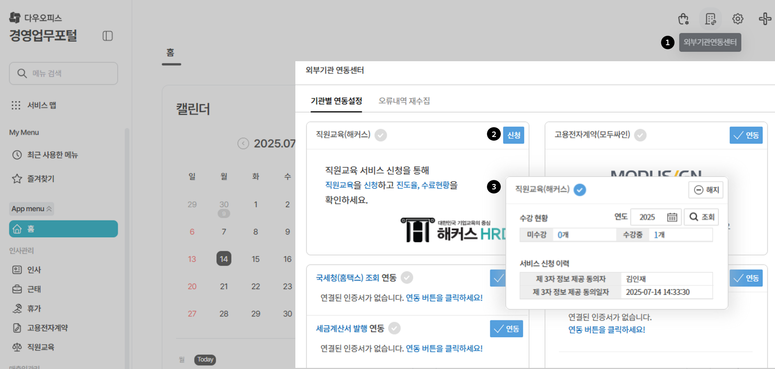Viewport: 775px width, 369px height.
Task: Select the 기관별 연동설정 tab
Action: coord(336,101)
